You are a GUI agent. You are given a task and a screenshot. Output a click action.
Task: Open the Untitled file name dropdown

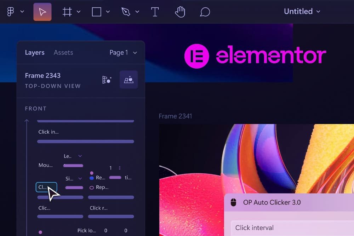302,11
